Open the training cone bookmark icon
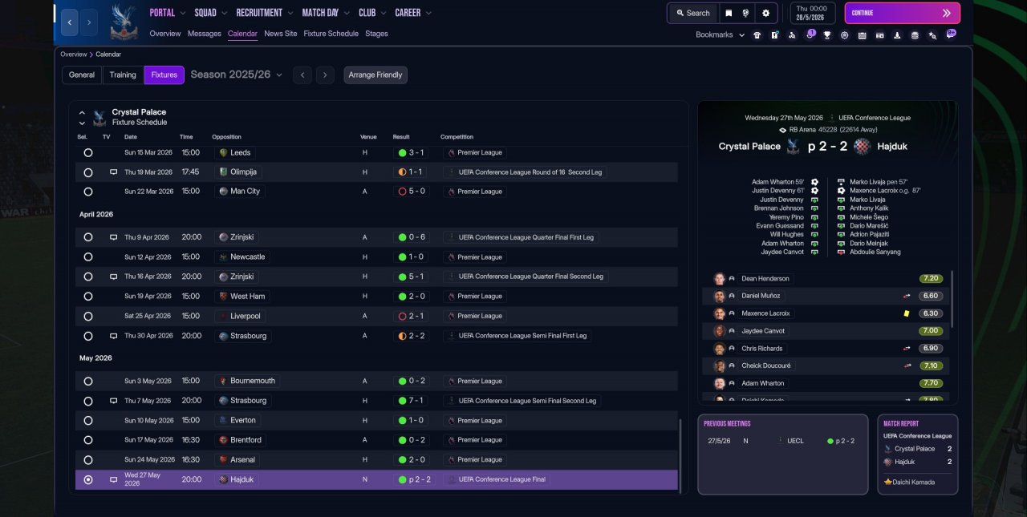The width and height of the screenshot is (1027, 517). click(x=897, y=35)
